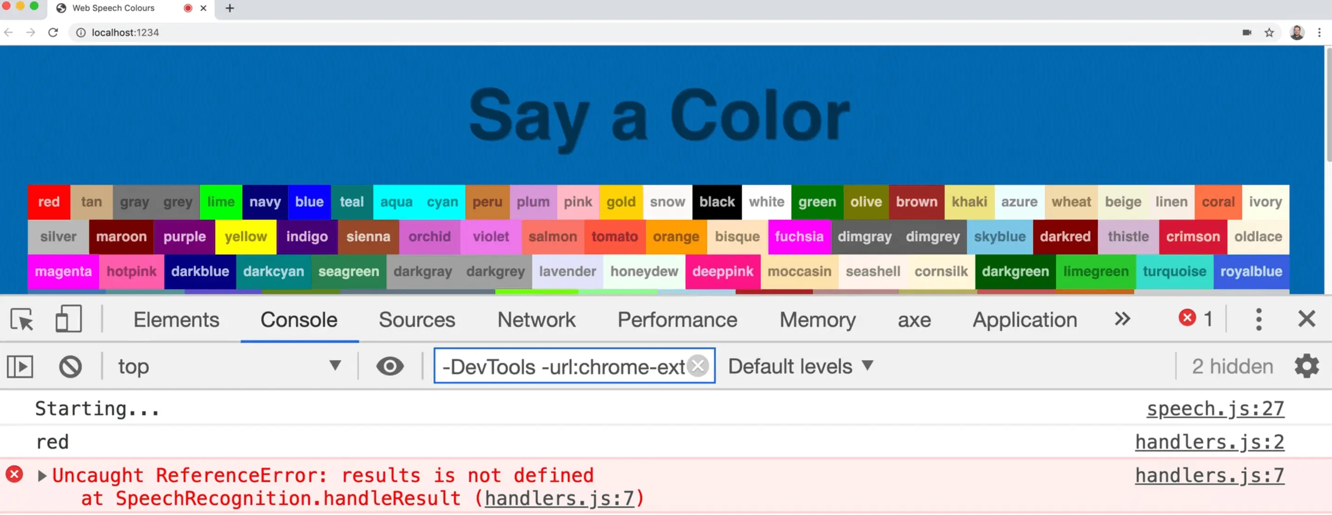Open DevTools three-dot customize menu
Screen dimensions: 1332x515
pyautogui.click(x=1259, y=319)
